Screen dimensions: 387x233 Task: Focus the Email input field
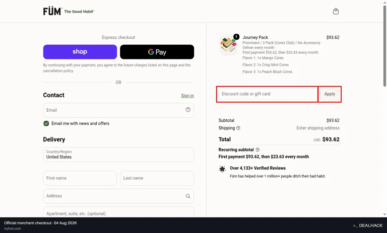coord(118,110)
